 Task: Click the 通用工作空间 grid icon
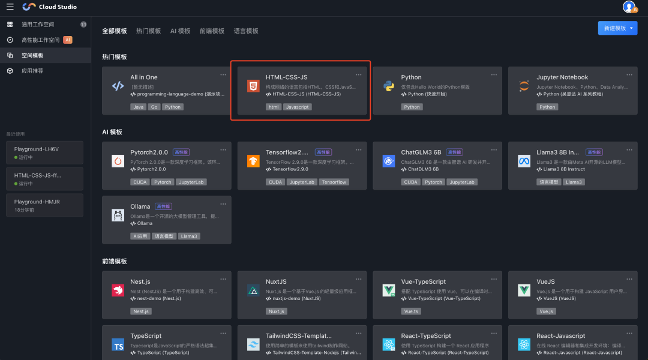[10, 25]
